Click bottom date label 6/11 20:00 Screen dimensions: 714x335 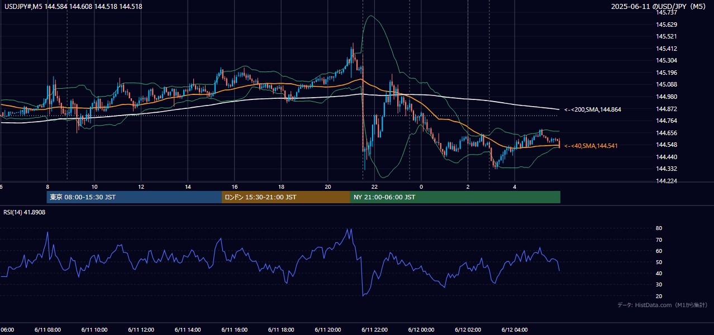pos(328,329)
